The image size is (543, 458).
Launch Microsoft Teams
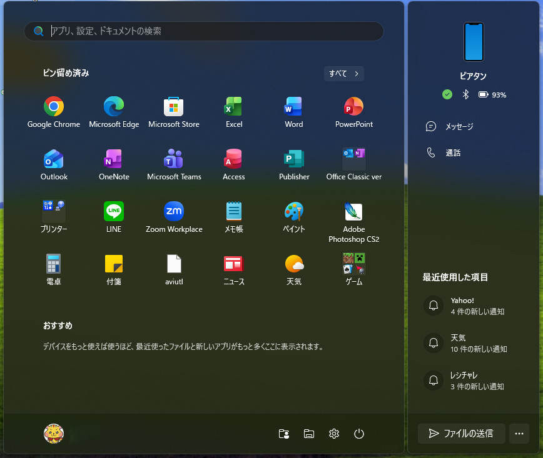tap(174, 165)
